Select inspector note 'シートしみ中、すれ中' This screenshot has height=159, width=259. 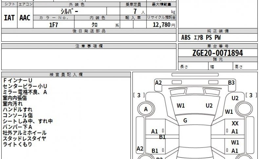[28, 121]
